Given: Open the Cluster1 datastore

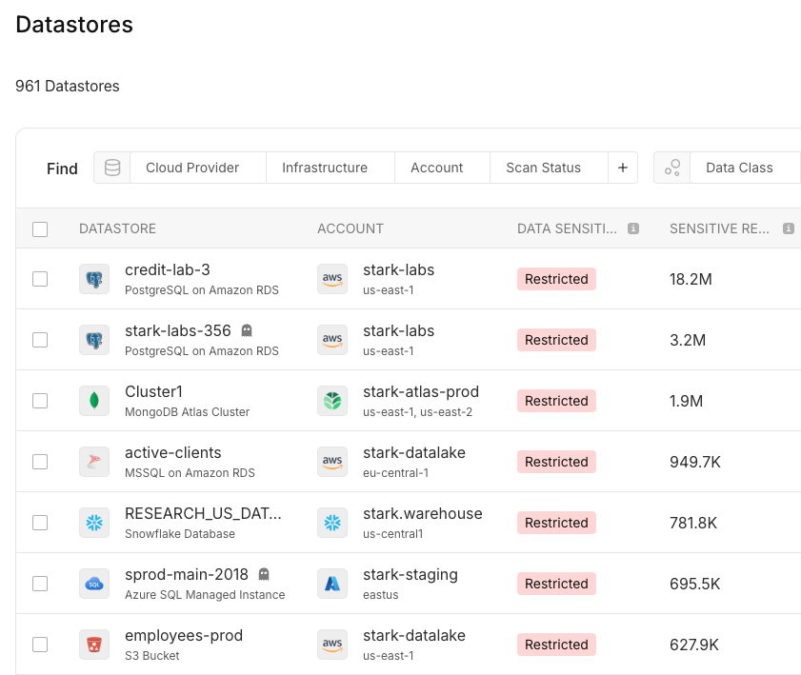Looking at the screenshot, I should (x=153, y=391).
